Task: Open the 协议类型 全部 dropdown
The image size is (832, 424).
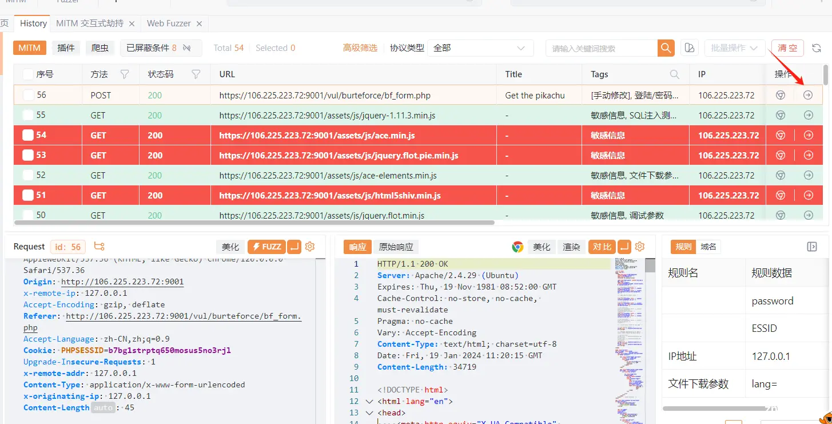Action: 480,48
